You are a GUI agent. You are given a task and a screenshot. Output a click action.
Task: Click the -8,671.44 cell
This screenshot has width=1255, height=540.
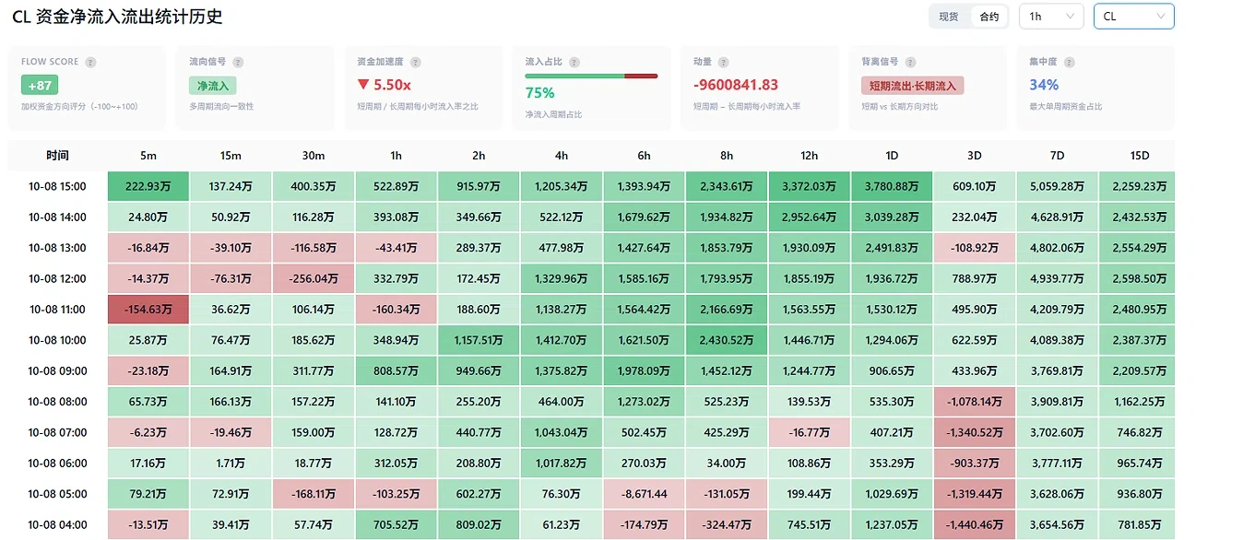(x=644, y=494)
